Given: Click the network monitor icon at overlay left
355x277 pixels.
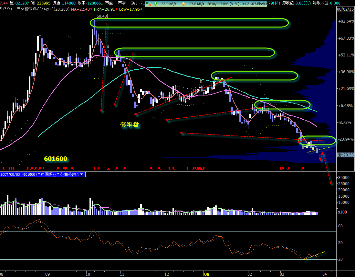Looking at the screenshot, I should 149,4.
